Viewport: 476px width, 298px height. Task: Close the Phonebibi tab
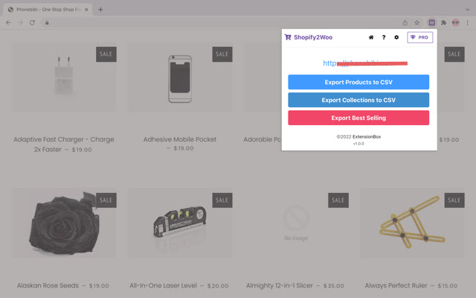pos(86,10)
